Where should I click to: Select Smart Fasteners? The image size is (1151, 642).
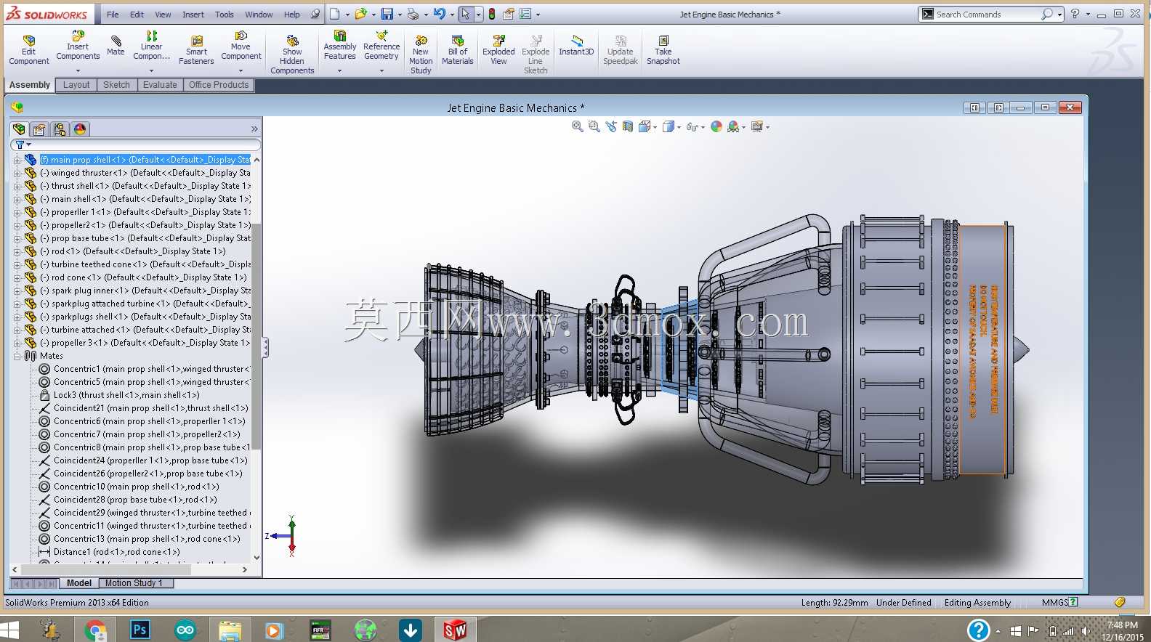[x=196, y=50]
